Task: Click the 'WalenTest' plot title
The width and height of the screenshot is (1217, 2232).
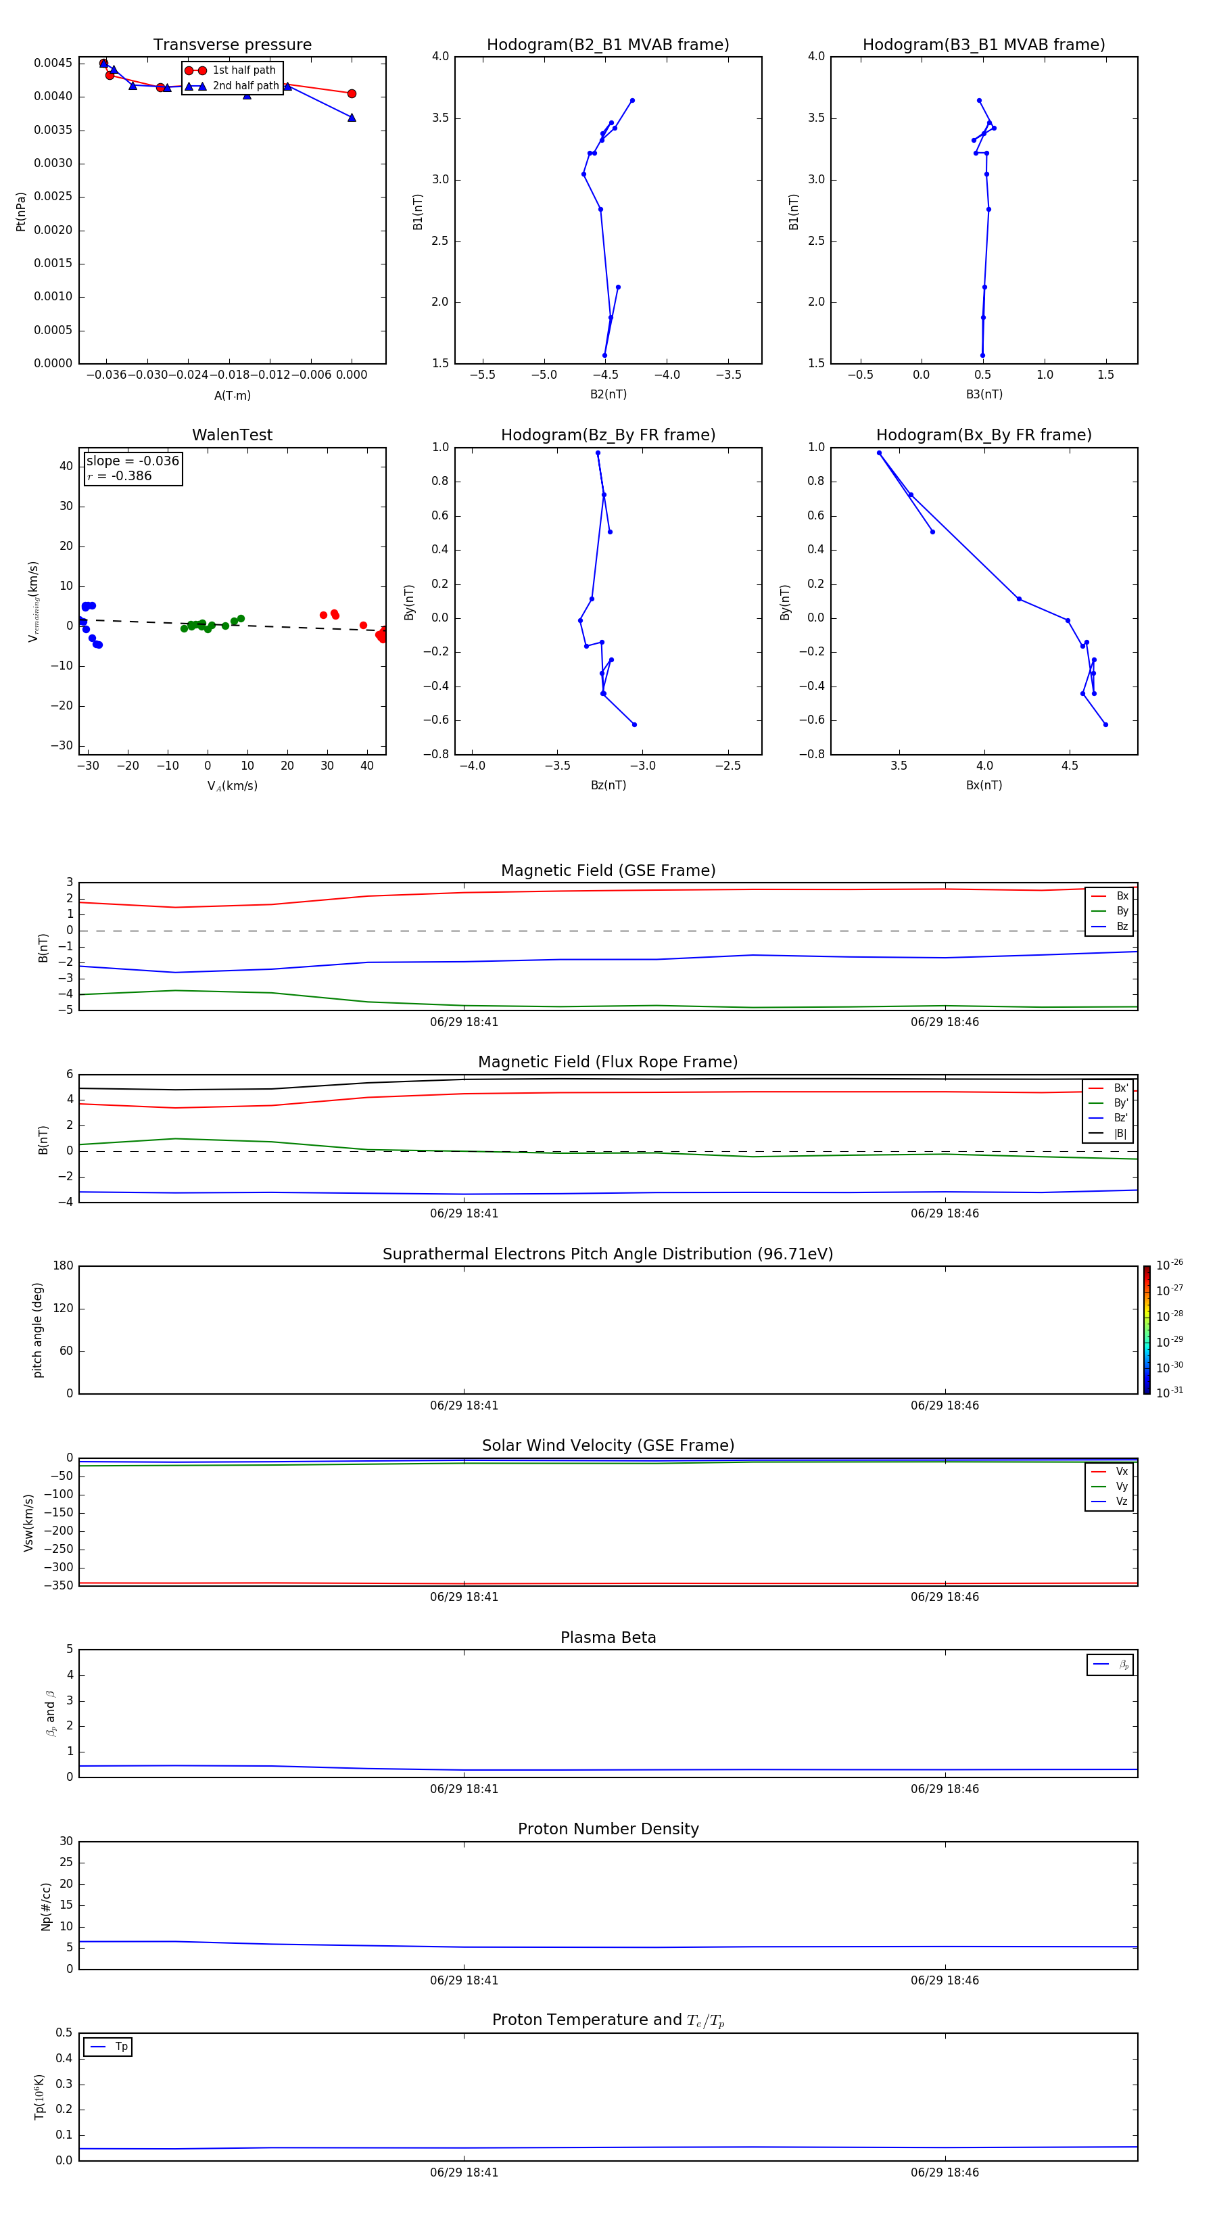Action: point(232,435)
